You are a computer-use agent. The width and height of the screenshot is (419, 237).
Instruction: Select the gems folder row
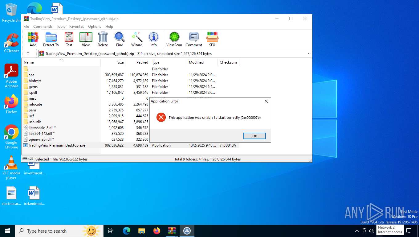(131, 87)
